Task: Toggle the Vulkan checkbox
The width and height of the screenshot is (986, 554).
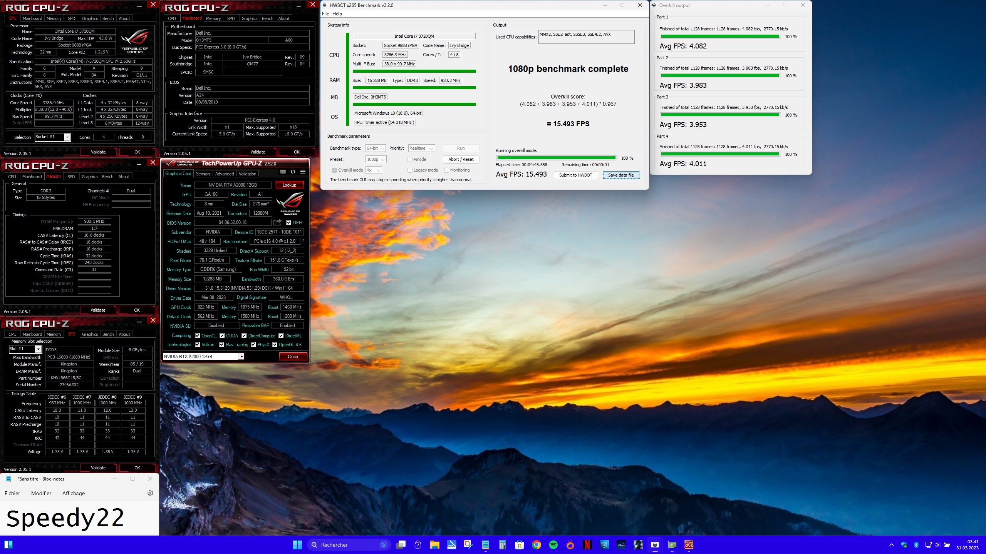Action: pos(198,345)
